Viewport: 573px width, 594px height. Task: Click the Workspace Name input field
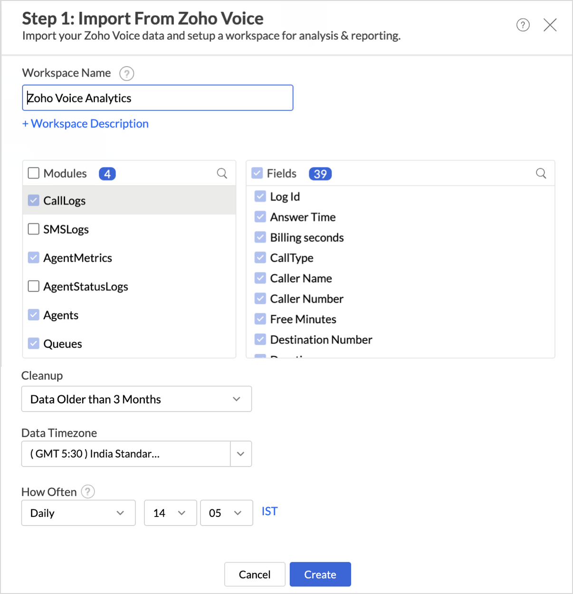(158, 98)
